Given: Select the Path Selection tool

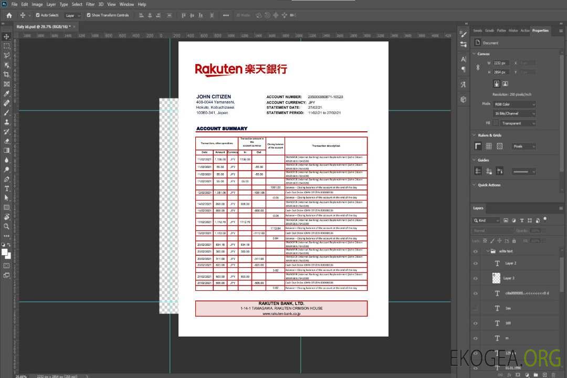Looking at the screenshot, I should pyautogui.click(x=6, y=198).
